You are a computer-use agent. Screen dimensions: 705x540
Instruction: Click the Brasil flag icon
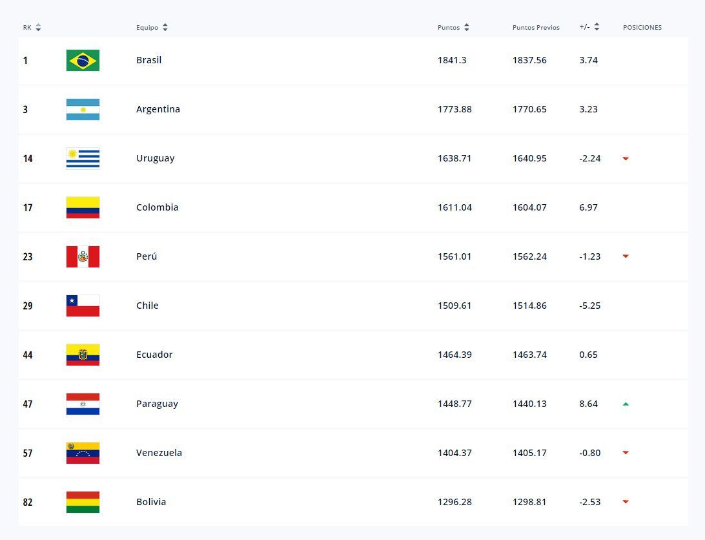(x=83, y=60)
